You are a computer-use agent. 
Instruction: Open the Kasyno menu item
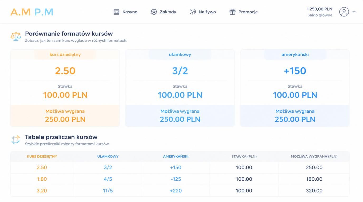point(126,12)
